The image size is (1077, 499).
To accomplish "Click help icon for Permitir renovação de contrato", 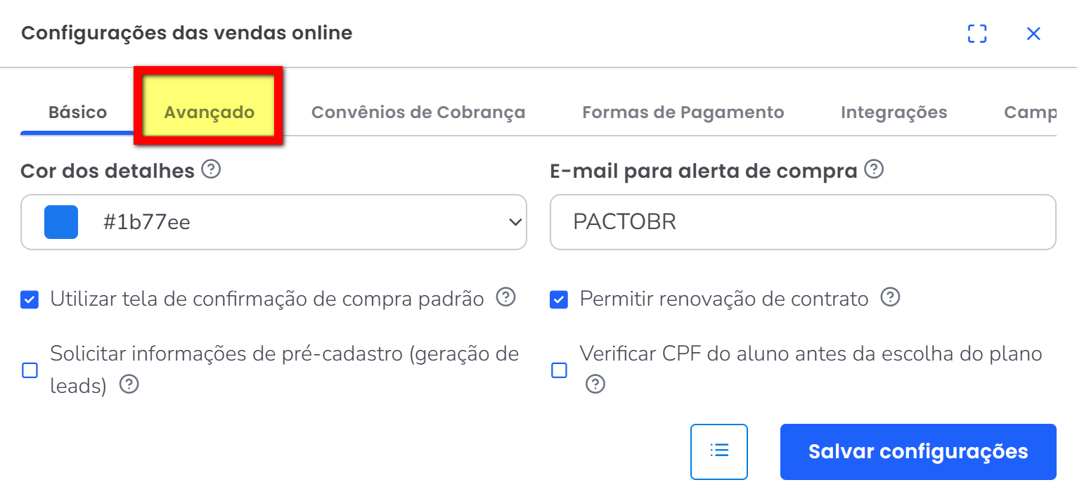I will (891, 298).
